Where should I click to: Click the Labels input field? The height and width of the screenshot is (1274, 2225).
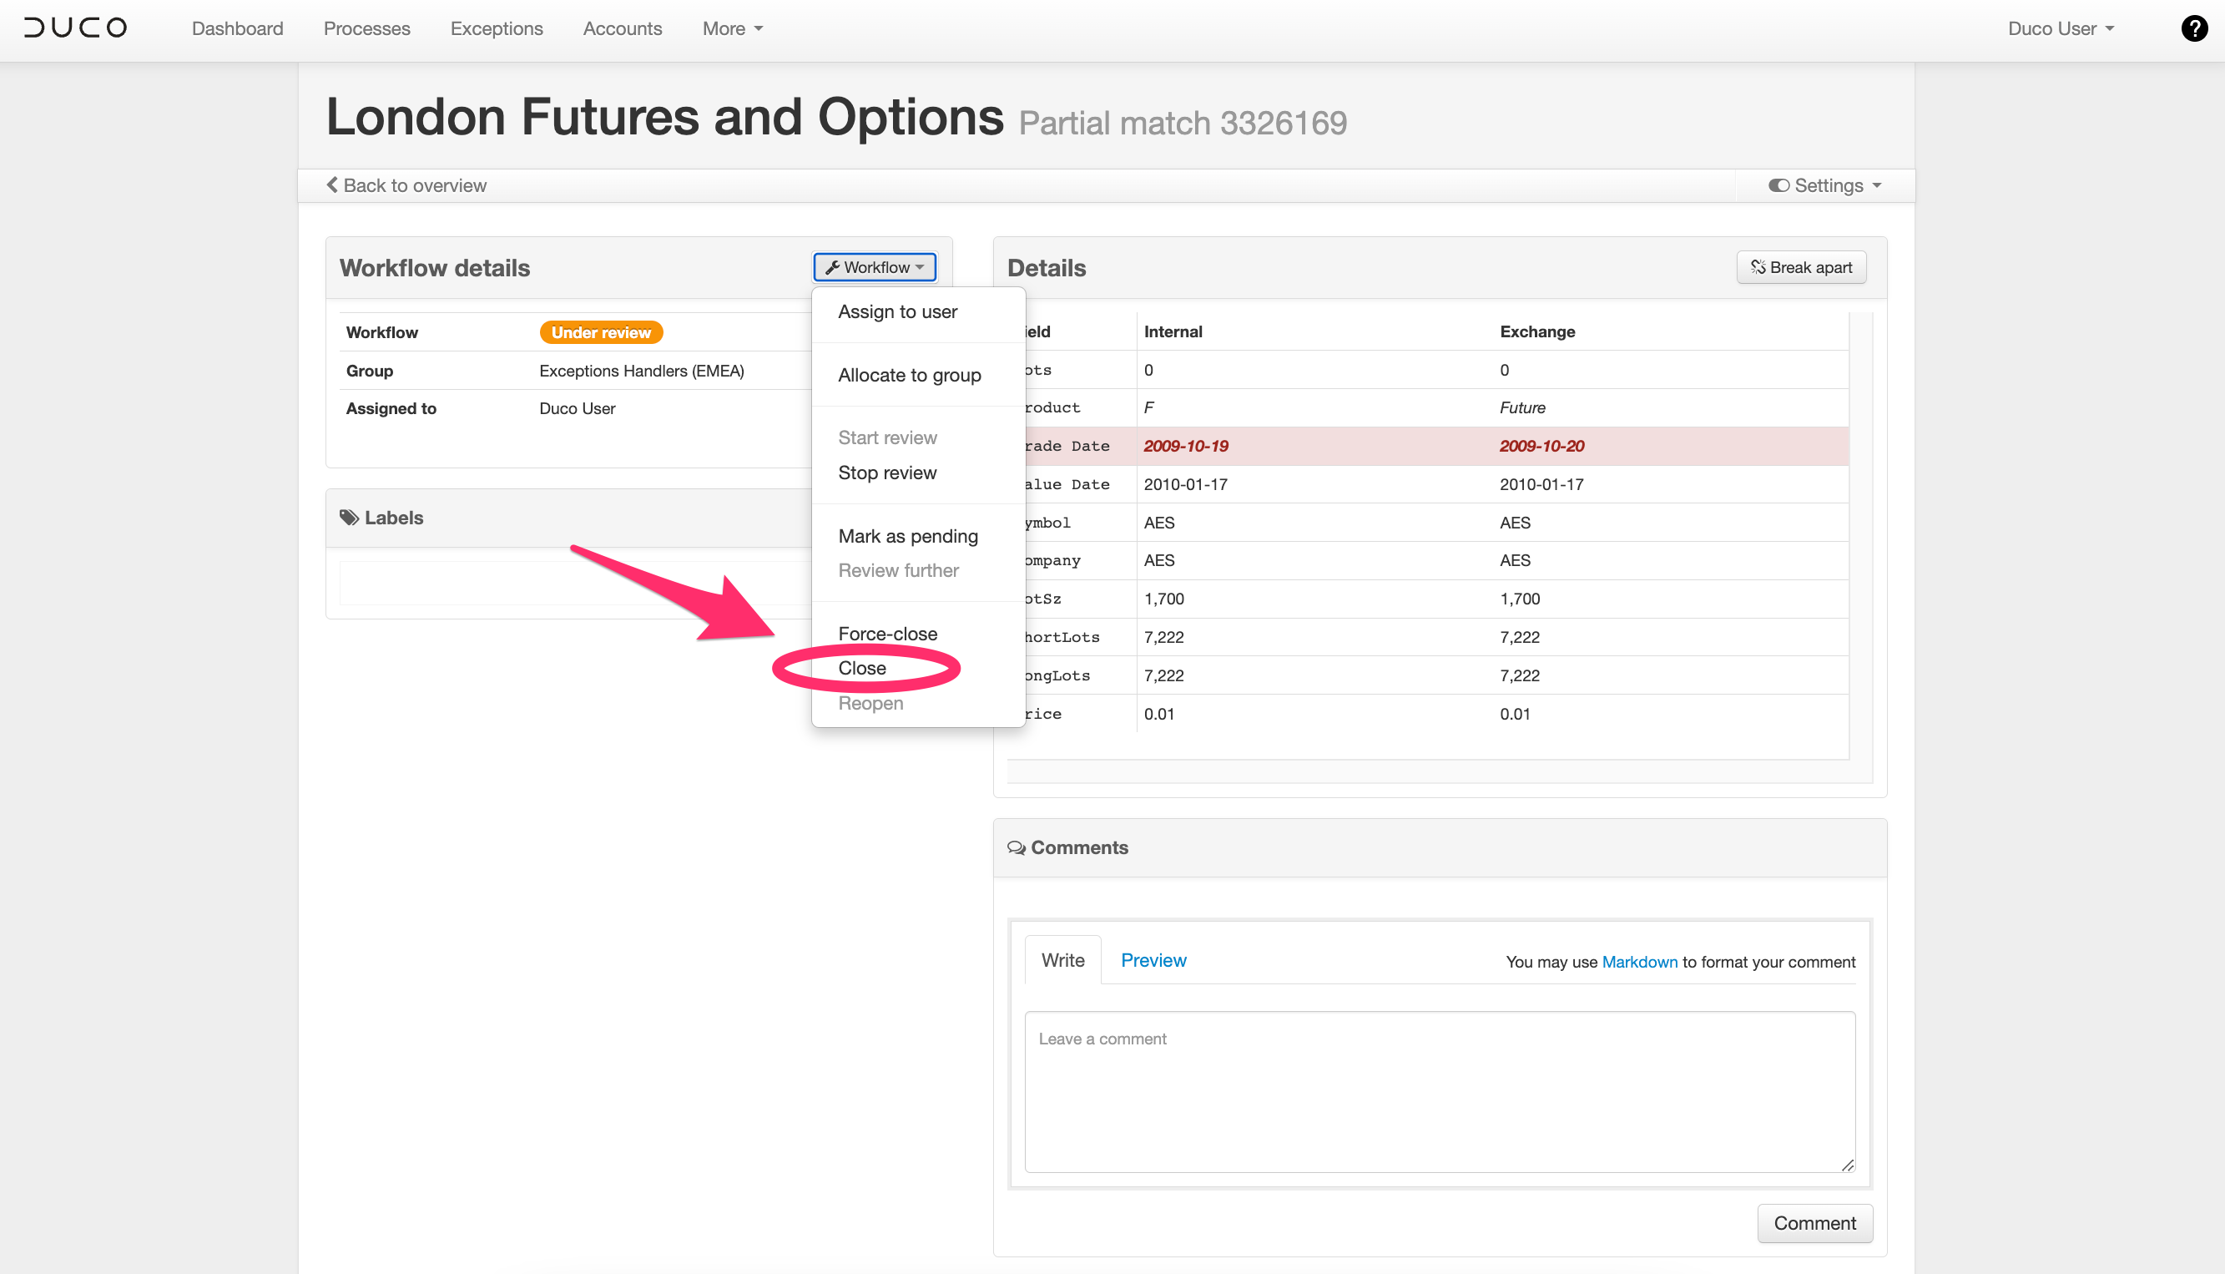click(x=576, y=583)
